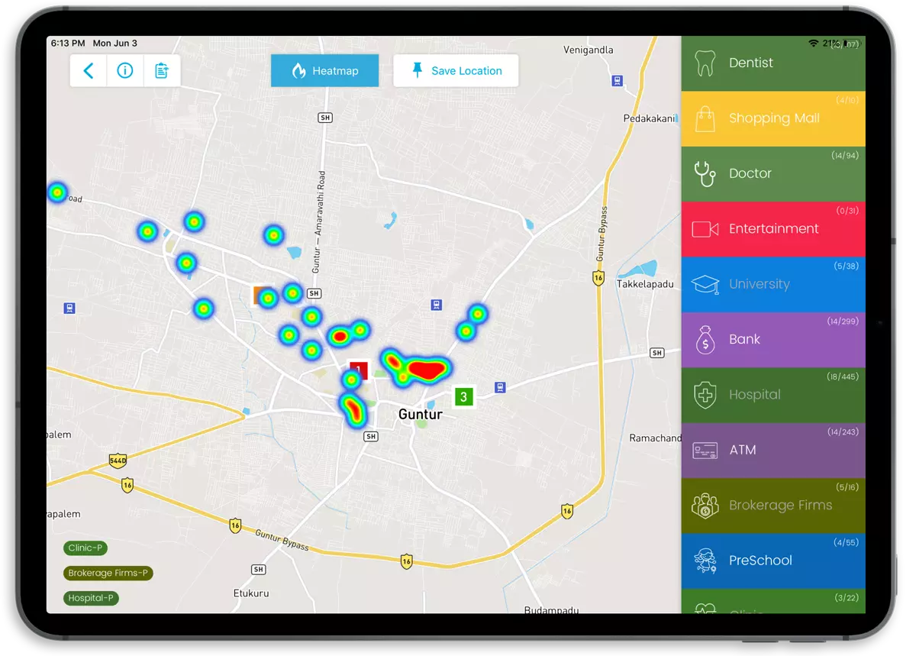
Task: Select the Dentist tooth icon
Action: 705,63
